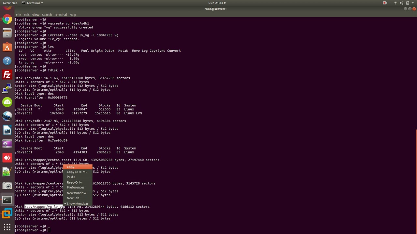Open the red AnyDesk icon in dock
This screenshot has height=234, width=417.
pyautogui.click(x=7, y=158)
